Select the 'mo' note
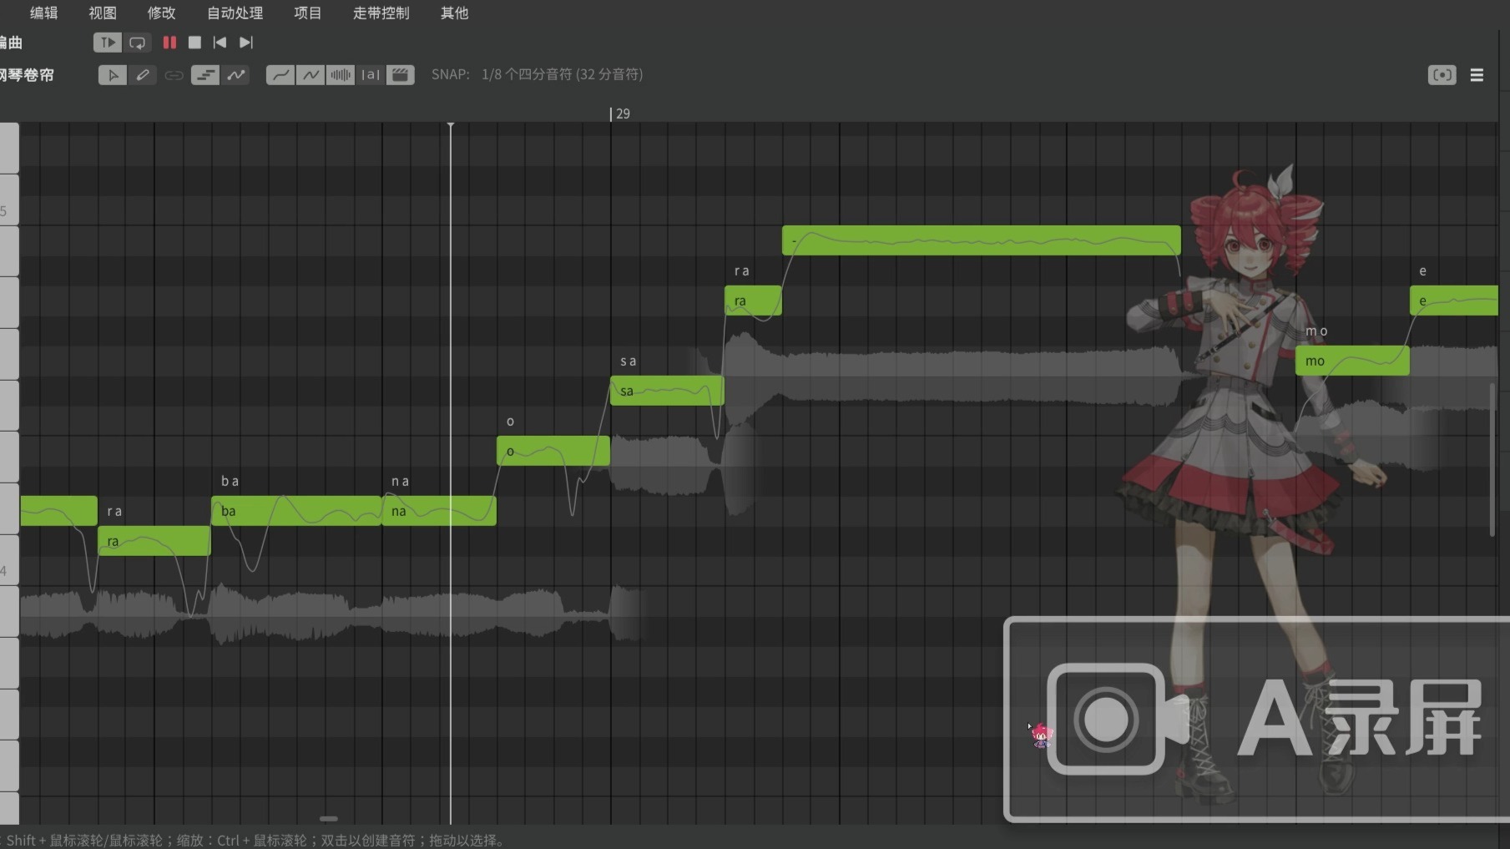 pos(1352,361)
